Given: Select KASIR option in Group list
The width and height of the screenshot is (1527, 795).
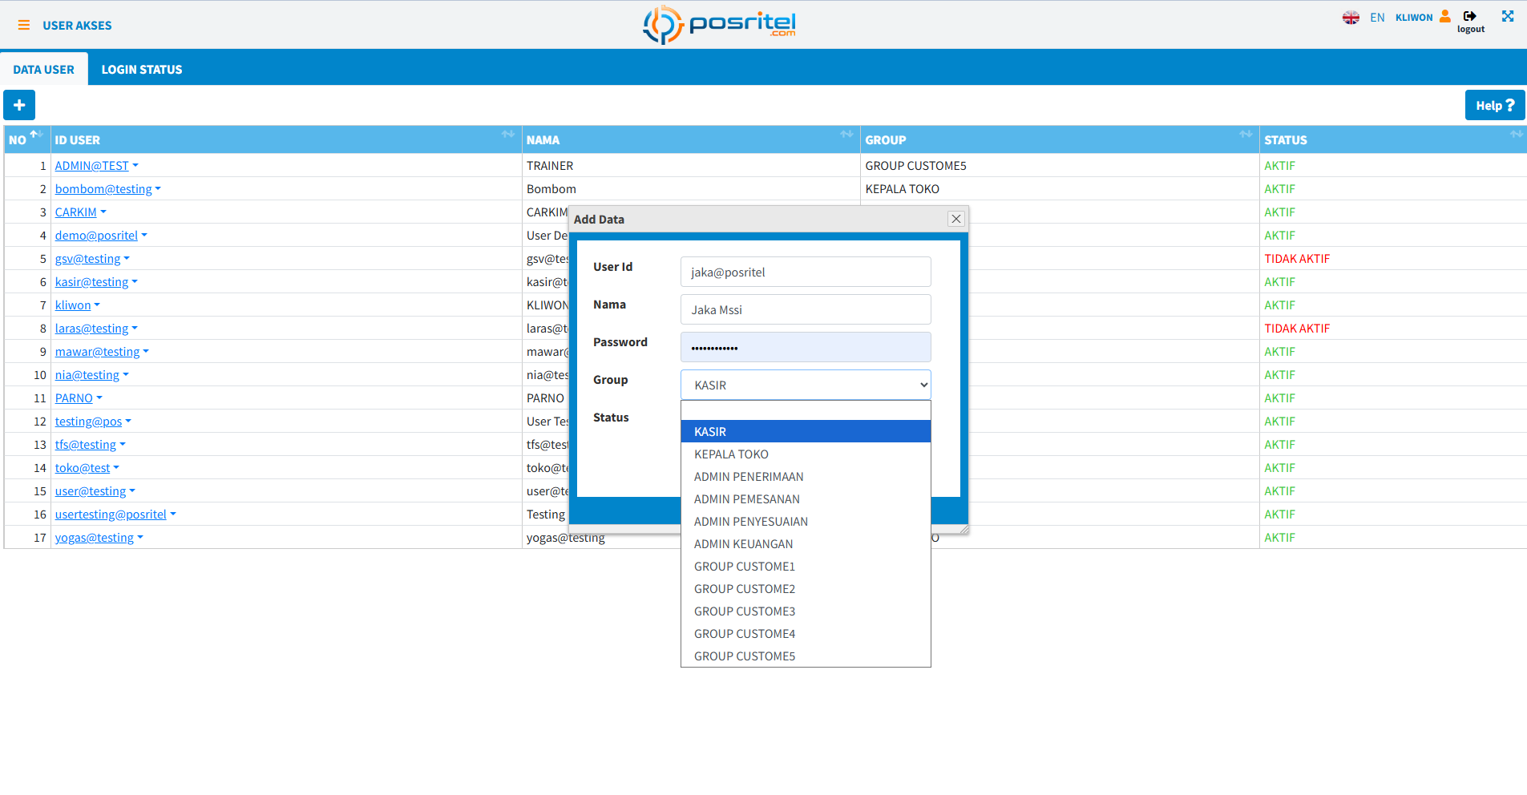Looking at the screenshot, I should tap(806, 431).
